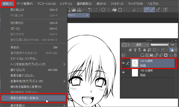The height and width of the screenshot is (107, 179).
Task: Choose 高度な塗りつぶし(I)... menu entry
Action: [x=34, y=75]
